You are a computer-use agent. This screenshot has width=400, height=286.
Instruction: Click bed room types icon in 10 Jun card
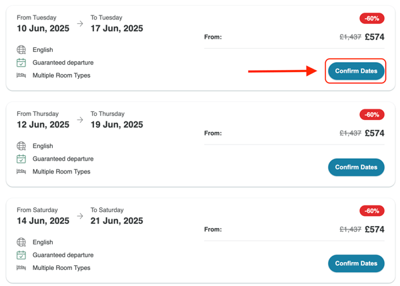point(21,75)
